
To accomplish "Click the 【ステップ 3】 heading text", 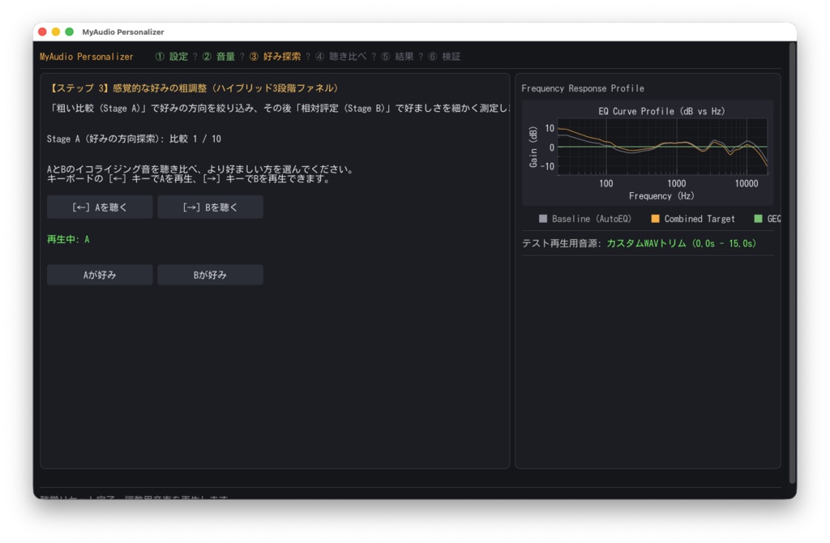I will (x=193, y=88).
